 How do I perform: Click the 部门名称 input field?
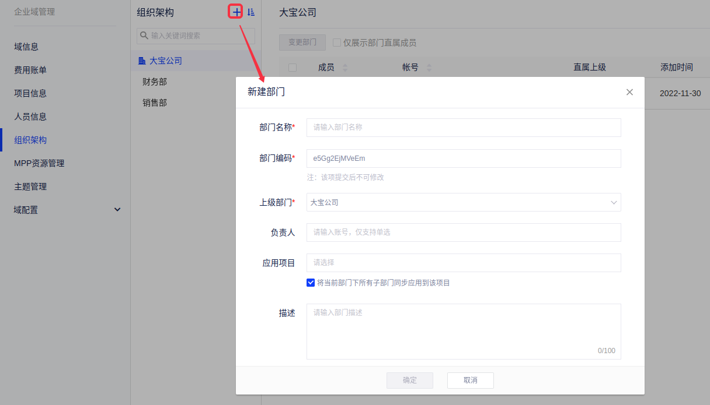[x=464, y=127]
